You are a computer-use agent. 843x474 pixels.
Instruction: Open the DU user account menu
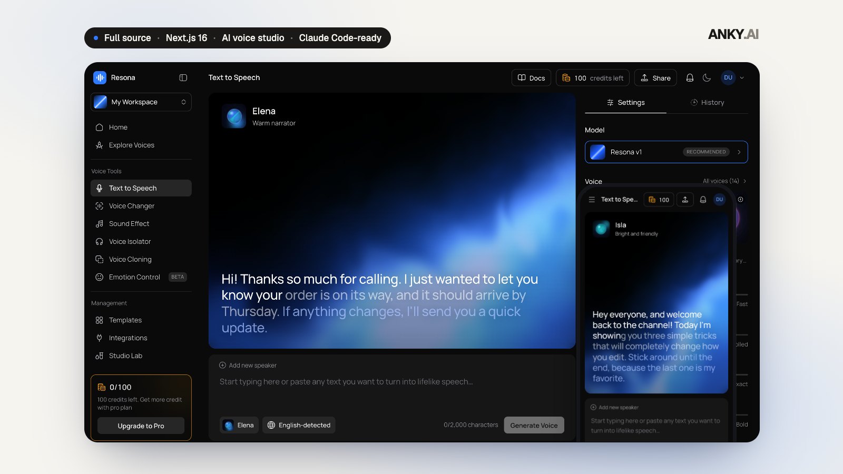733,78
